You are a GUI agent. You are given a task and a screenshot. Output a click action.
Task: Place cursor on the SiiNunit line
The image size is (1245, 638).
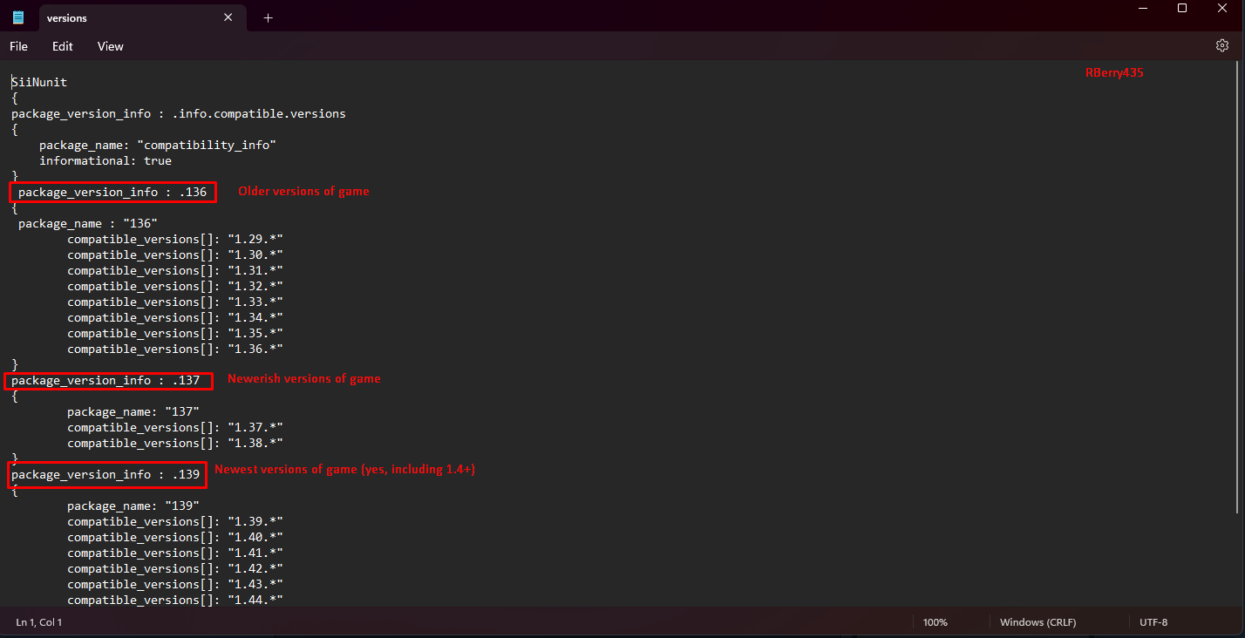point(39,82)
